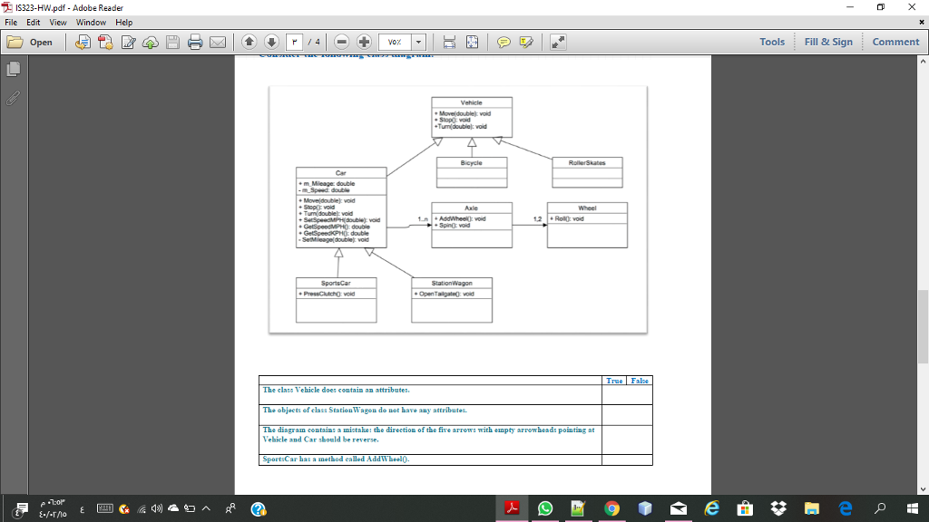Open the Attachments paperclip sidebar icon
Viewport: 929px width, 522px height.
[12, 100]
